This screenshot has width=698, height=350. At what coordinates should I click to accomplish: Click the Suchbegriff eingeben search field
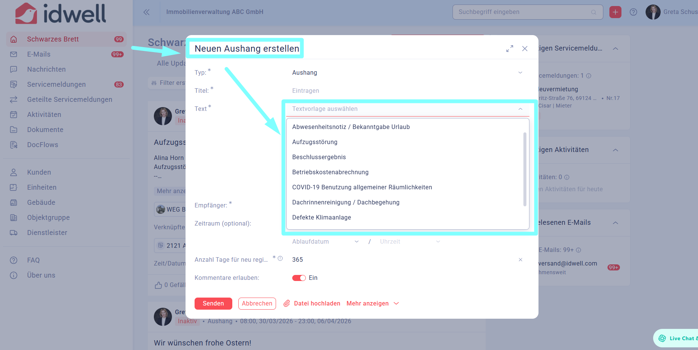(528, 12)
